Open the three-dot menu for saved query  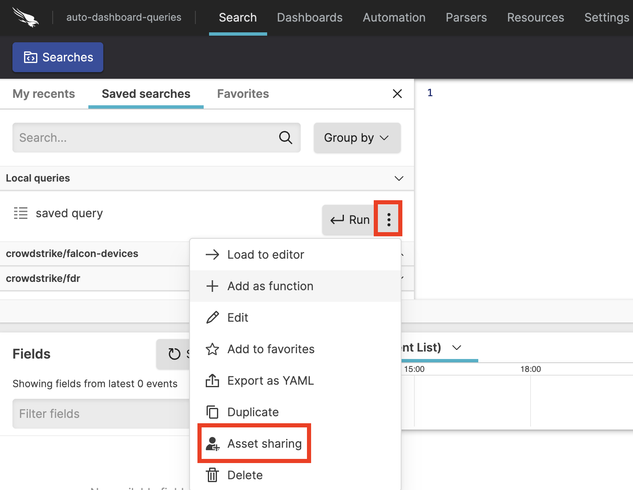388,219
